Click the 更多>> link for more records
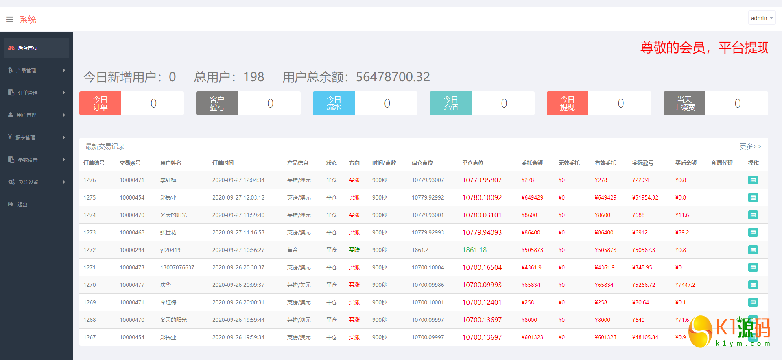 coord(750,146)
